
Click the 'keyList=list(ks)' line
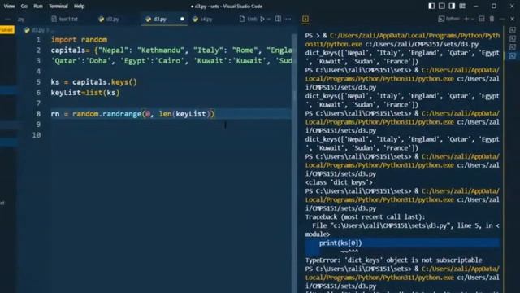(x=85, y=93)
